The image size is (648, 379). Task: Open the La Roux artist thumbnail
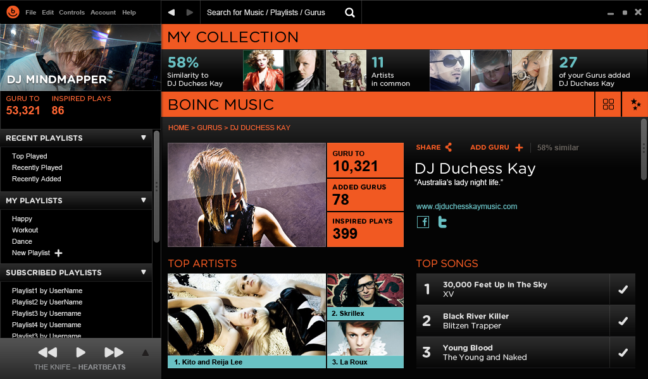pos(365,345)
